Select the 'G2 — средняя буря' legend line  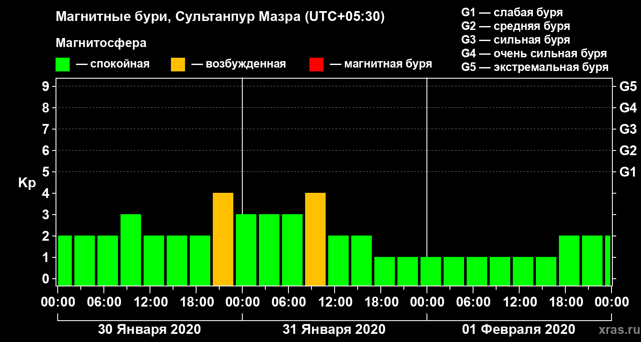tap(516, 26)
